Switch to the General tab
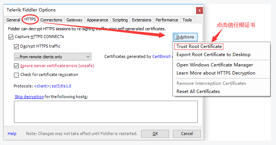The width and height of the screenshot is (276, 145). [13, 20]
